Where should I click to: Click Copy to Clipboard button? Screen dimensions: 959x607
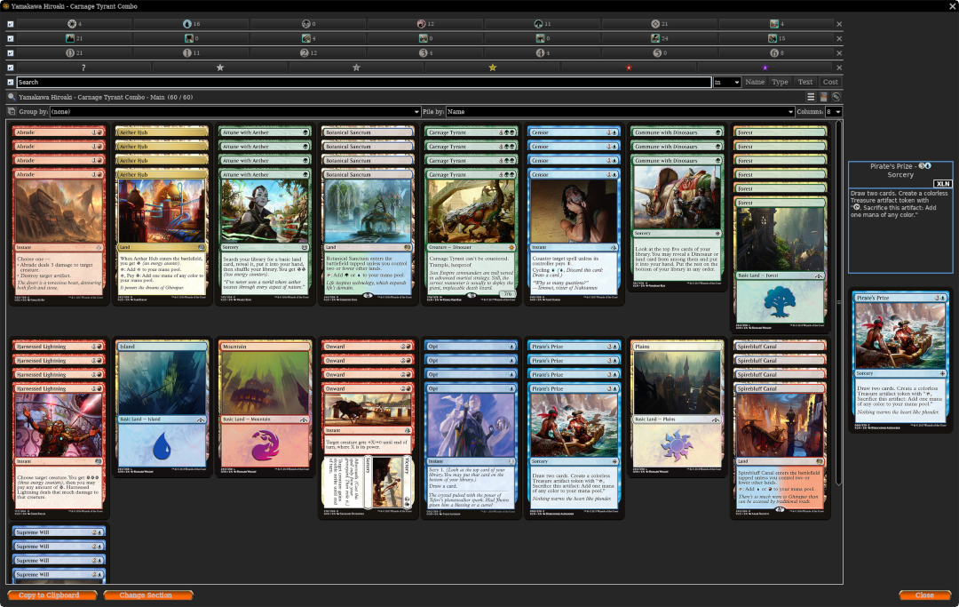coord(52,595)
